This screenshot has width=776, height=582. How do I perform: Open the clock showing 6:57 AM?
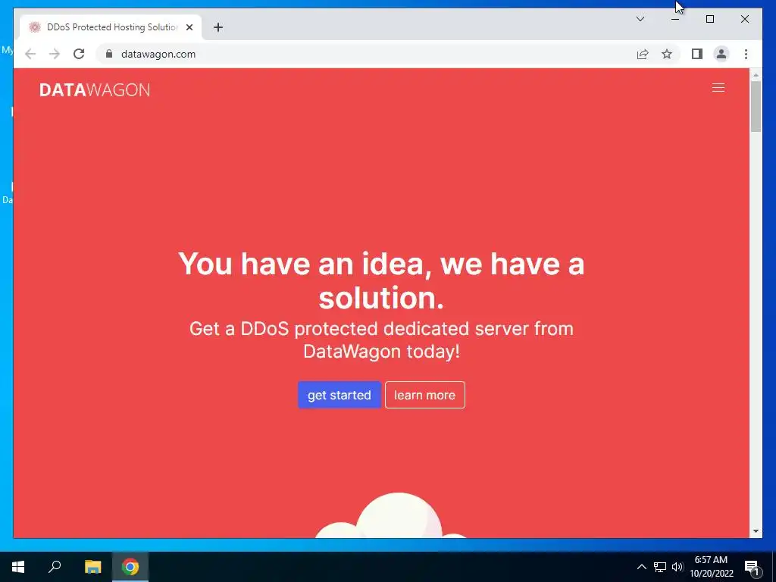pos(711,567)
